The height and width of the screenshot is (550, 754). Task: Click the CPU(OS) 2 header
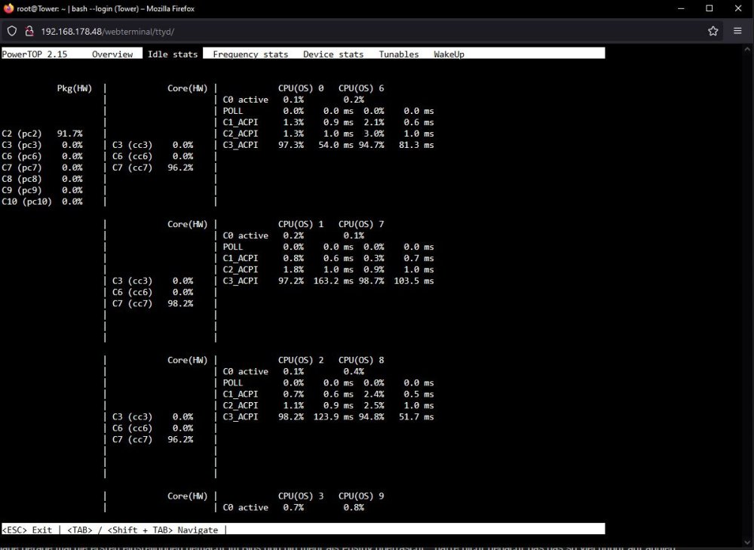click(301, 361)
